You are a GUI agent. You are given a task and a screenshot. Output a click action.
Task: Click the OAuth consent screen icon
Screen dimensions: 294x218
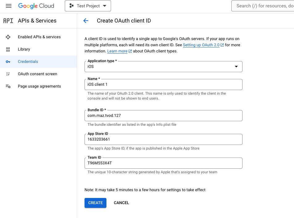[8, 74]
